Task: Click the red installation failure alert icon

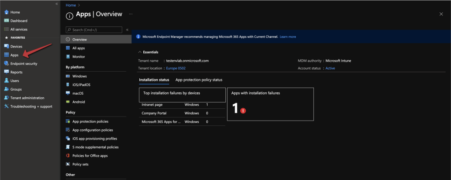Action: pos(243,110)
